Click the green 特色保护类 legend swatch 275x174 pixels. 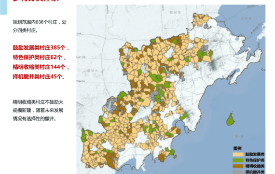238,160
